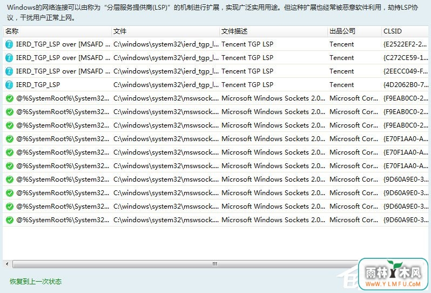The image size is (431, 293).
Task: Click the horizontal scrollbar left arrow
Action: coord(7,264)
